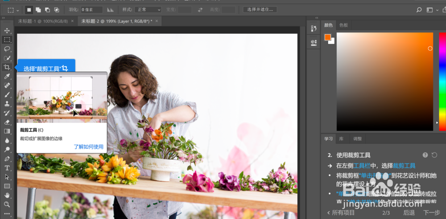
Task: Select the Horizontal Type tool
Action: click(7, 168)
